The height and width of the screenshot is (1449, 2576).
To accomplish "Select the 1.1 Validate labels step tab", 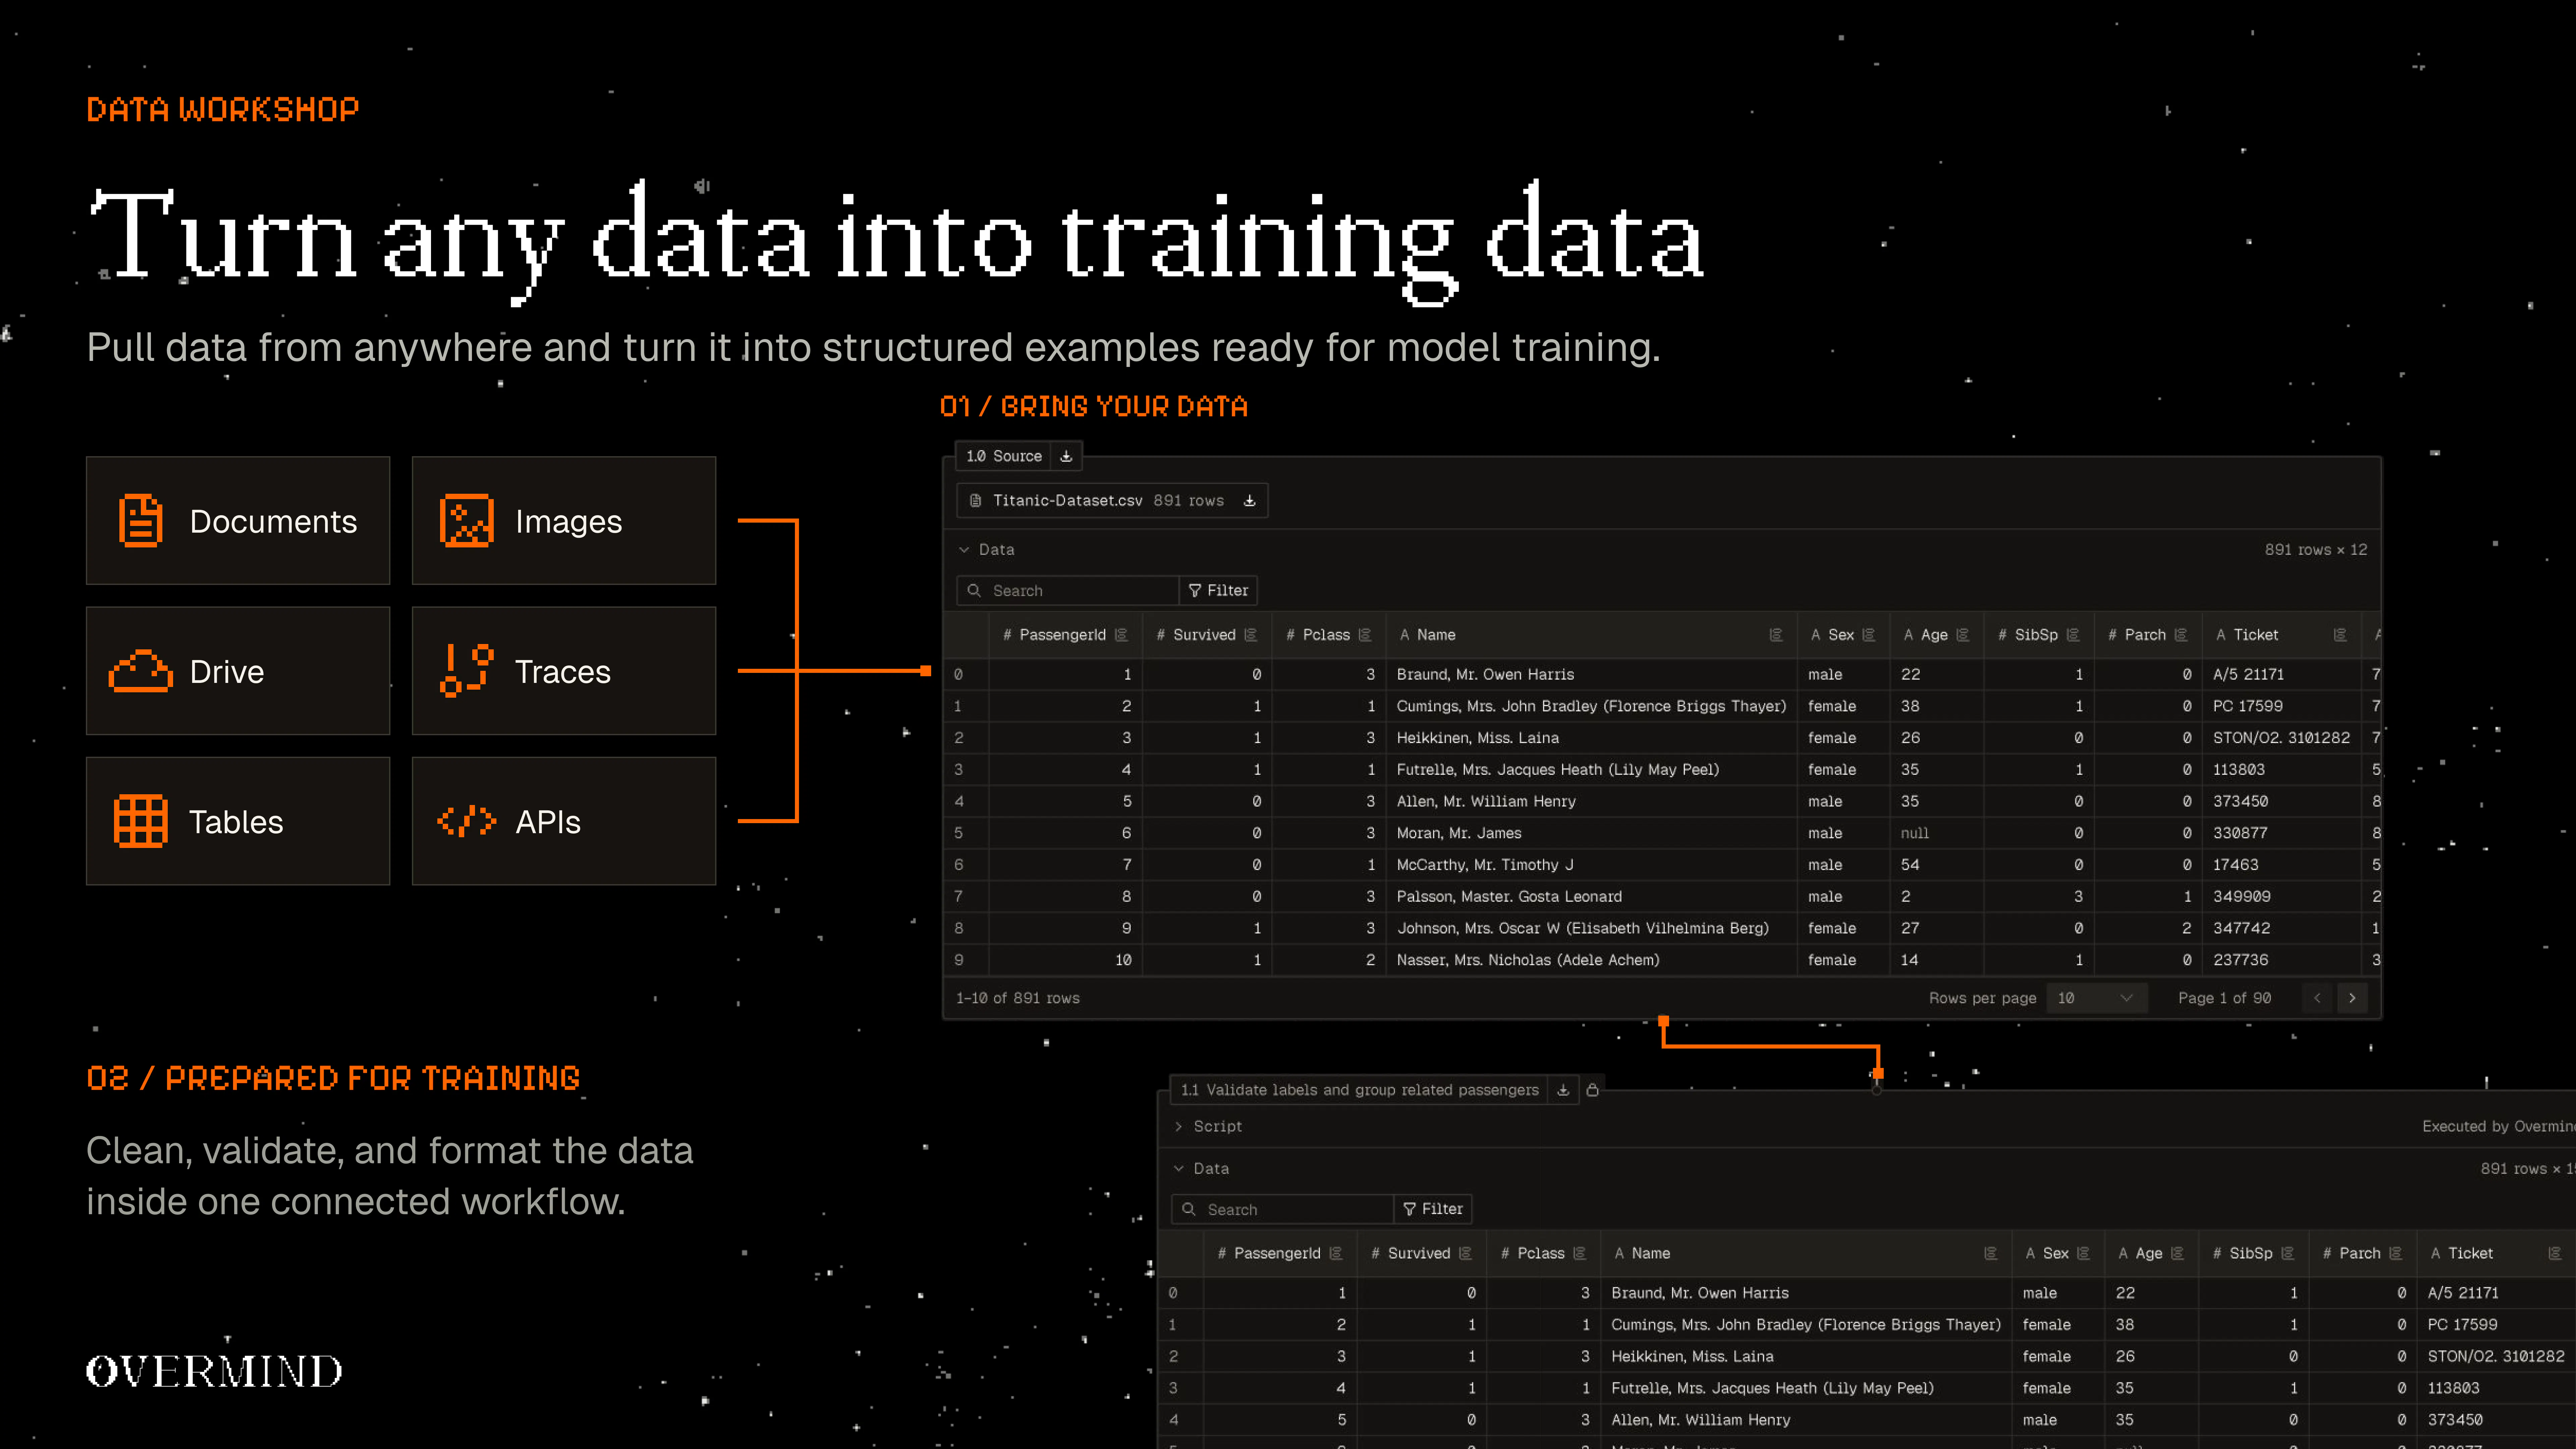I will pyautogui.click(x=1359, y=1090).
